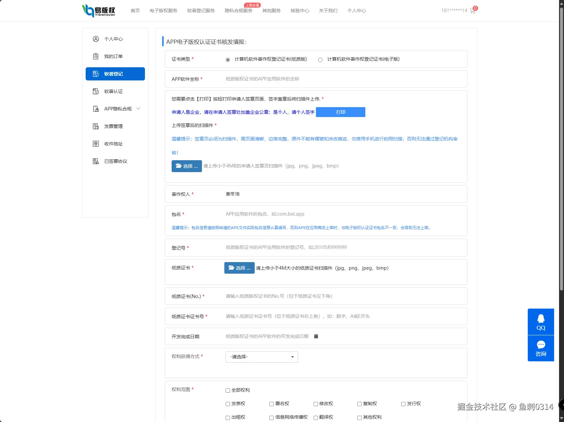Click the APP隐私合规 sidebar icon
Image resolution: width=564 pixels, height=422 pixels.
pos(96,109)
